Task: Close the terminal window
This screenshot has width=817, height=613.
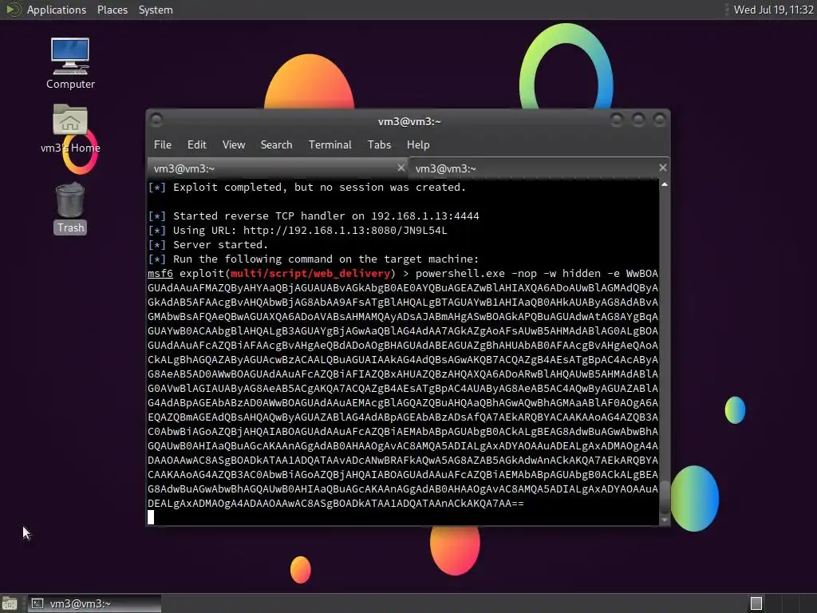Action: 660,121
